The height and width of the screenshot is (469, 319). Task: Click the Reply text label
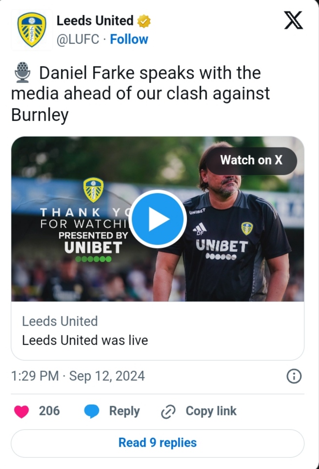124,411
